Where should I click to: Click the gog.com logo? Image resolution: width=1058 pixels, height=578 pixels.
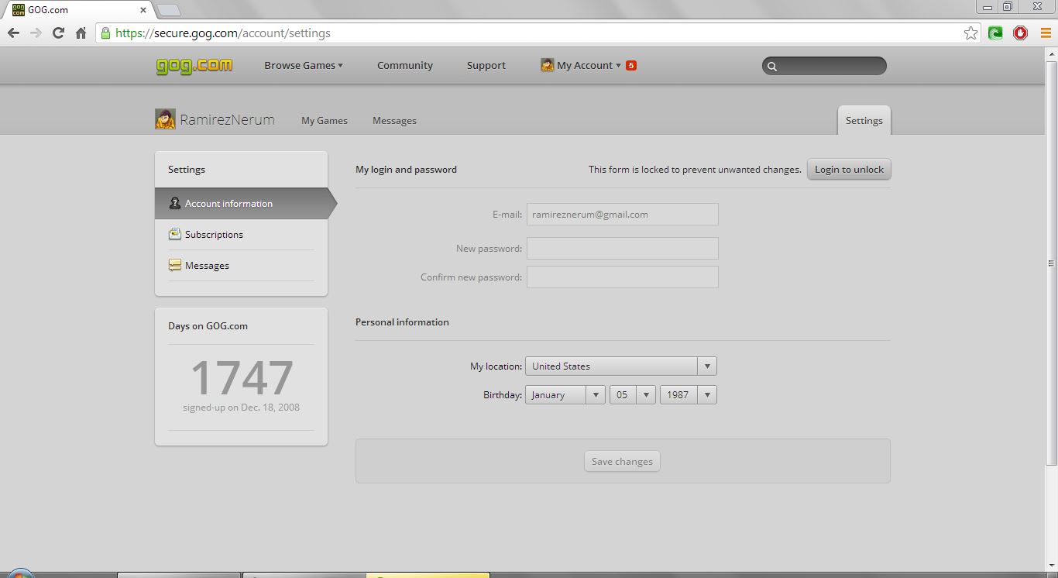click(x=194, y=66)
